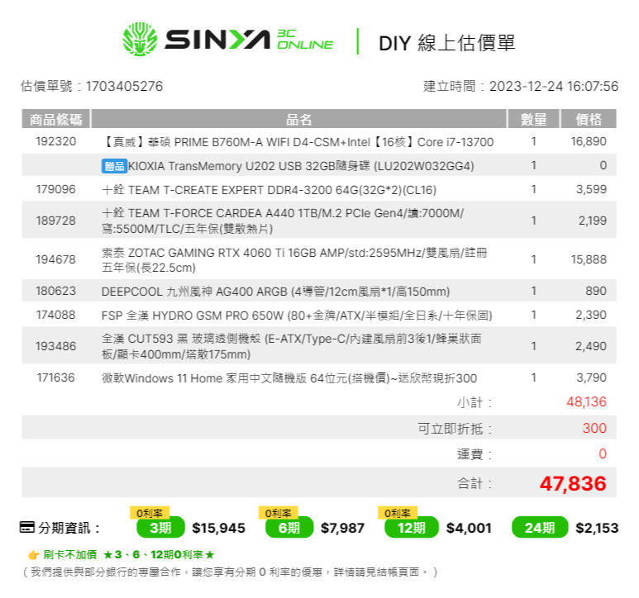
Task: Click the subtotal value 48,136
Action: (586, 401)
